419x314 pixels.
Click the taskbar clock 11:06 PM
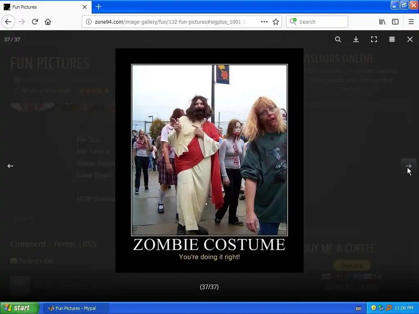coord(404,308)
